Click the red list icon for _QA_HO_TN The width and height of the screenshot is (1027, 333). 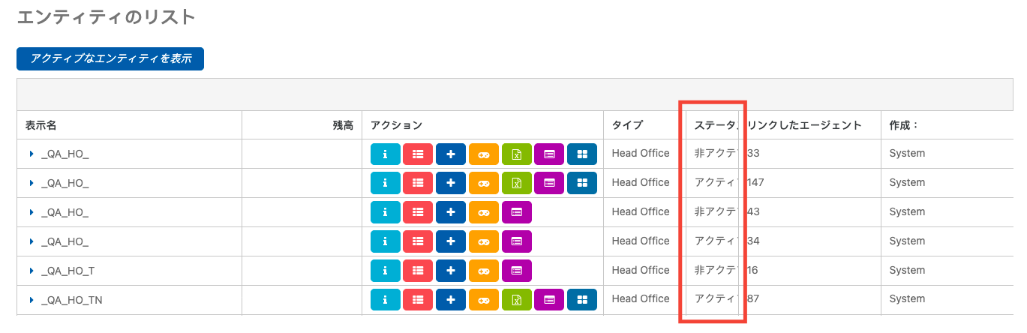(x=418, y=300)
